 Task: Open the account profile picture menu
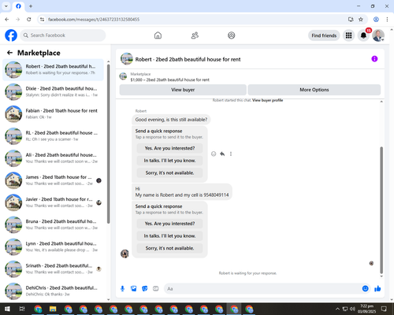378,35
